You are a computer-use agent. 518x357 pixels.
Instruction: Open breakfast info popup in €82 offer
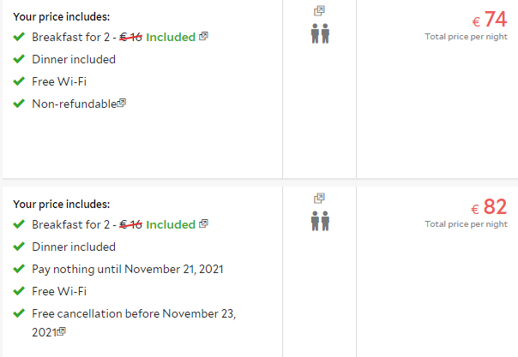click(x=203, y=223)
